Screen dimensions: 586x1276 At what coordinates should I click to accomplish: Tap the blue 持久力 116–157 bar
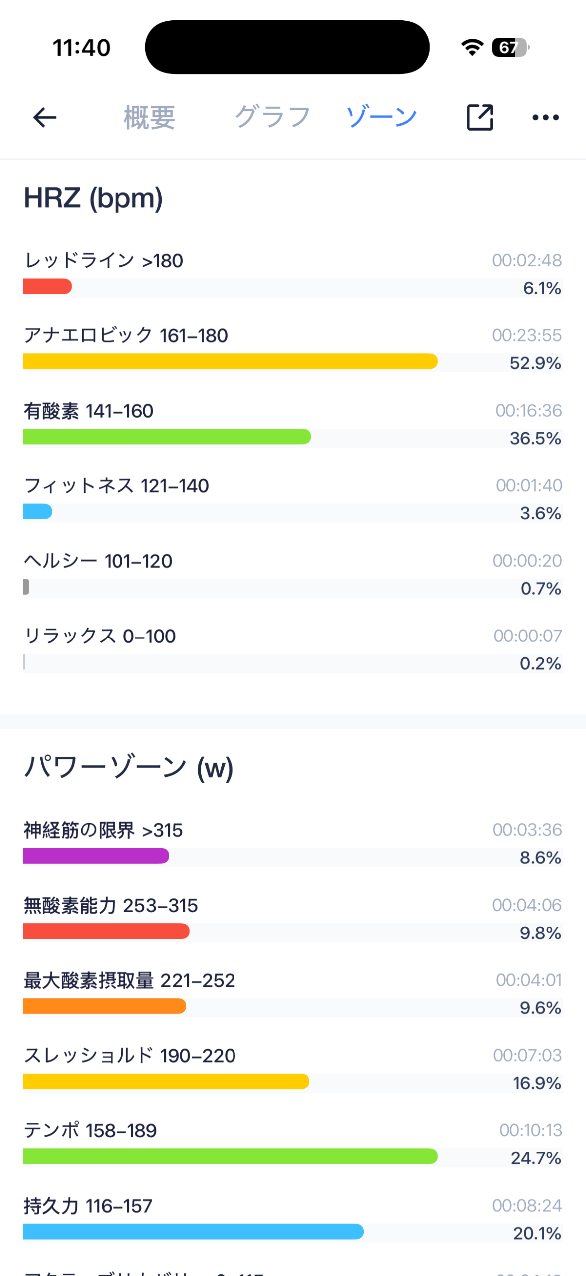[x=193, y=1232]
